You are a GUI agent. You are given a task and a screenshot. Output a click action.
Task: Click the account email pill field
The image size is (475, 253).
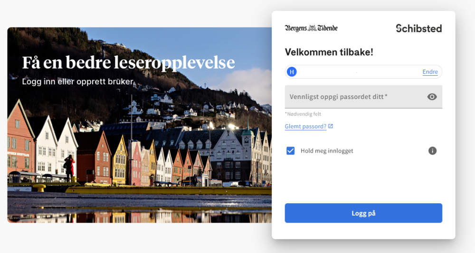(363, 72)
